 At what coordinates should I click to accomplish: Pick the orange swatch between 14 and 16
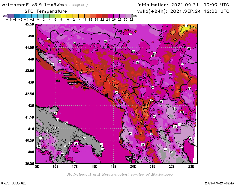[x=81, y=16]
